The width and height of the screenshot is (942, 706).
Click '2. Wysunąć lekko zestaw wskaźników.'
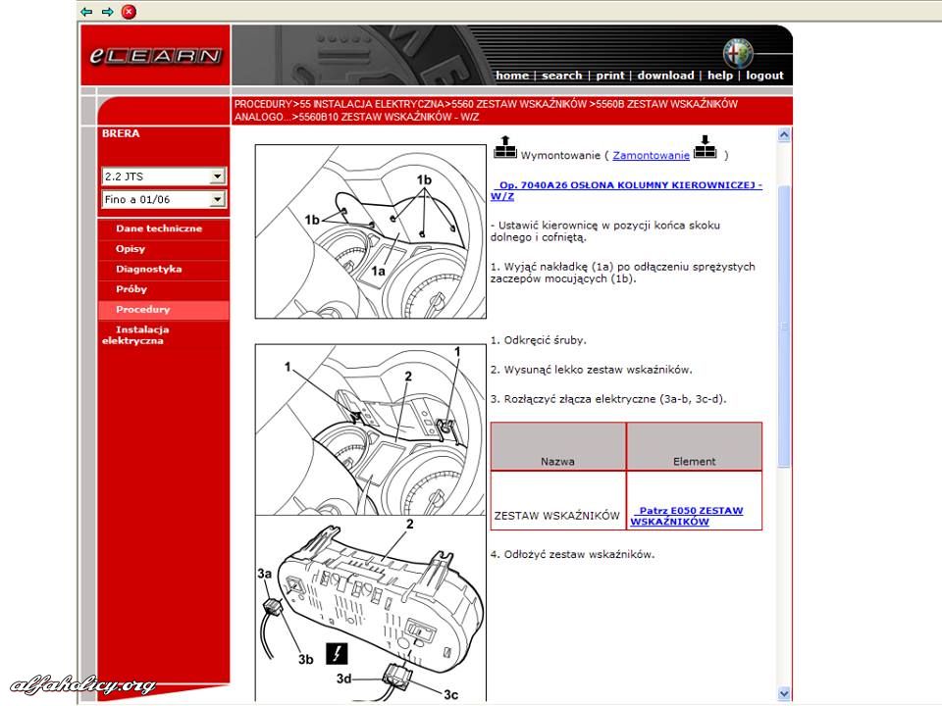pos(591,370)
